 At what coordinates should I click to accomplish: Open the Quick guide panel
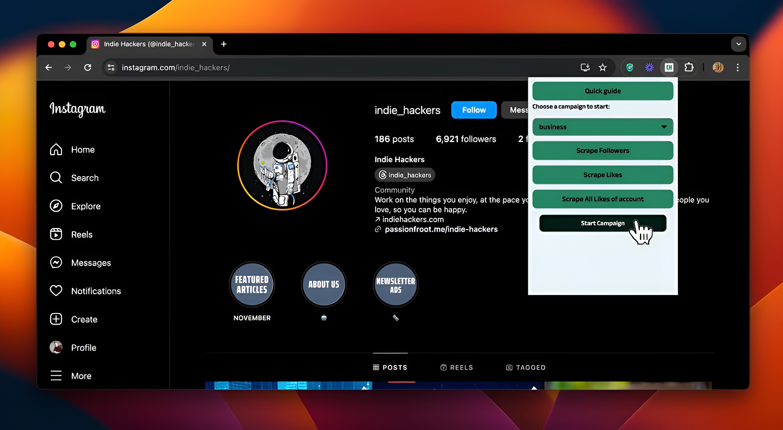(603, 91)
